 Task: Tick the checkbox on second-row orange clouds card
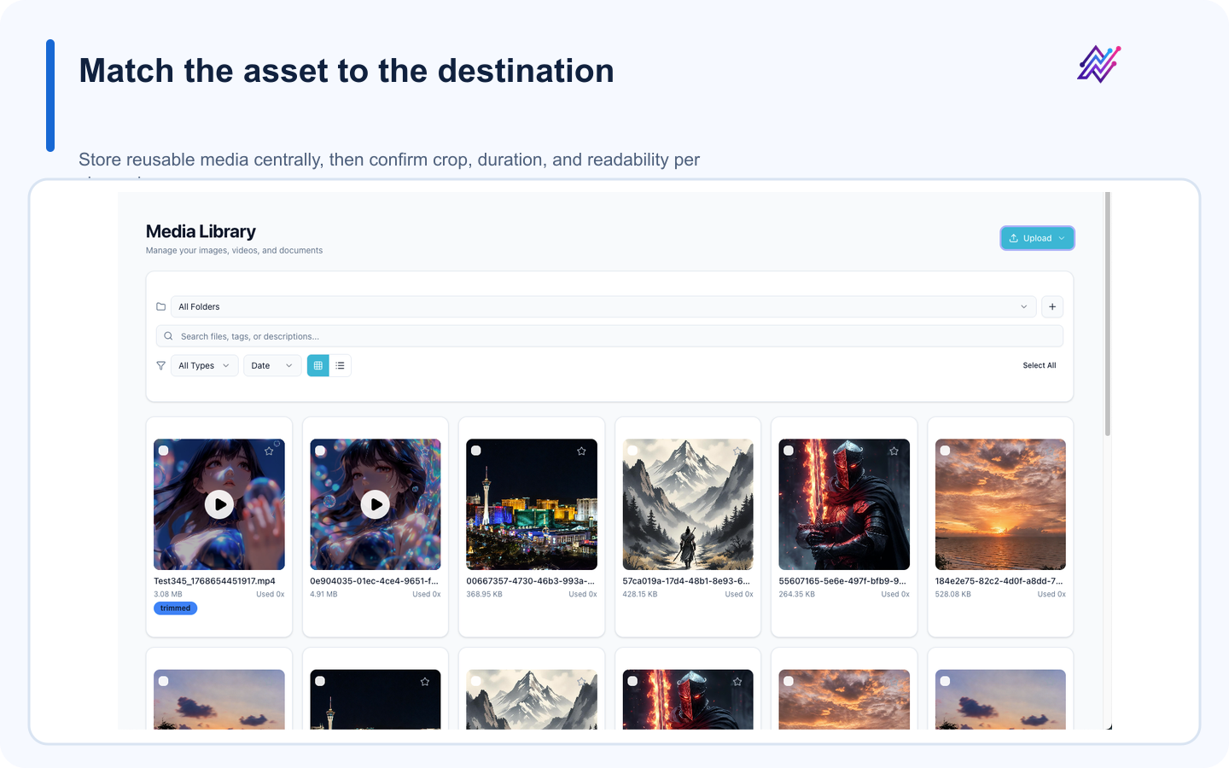[789, 681]
